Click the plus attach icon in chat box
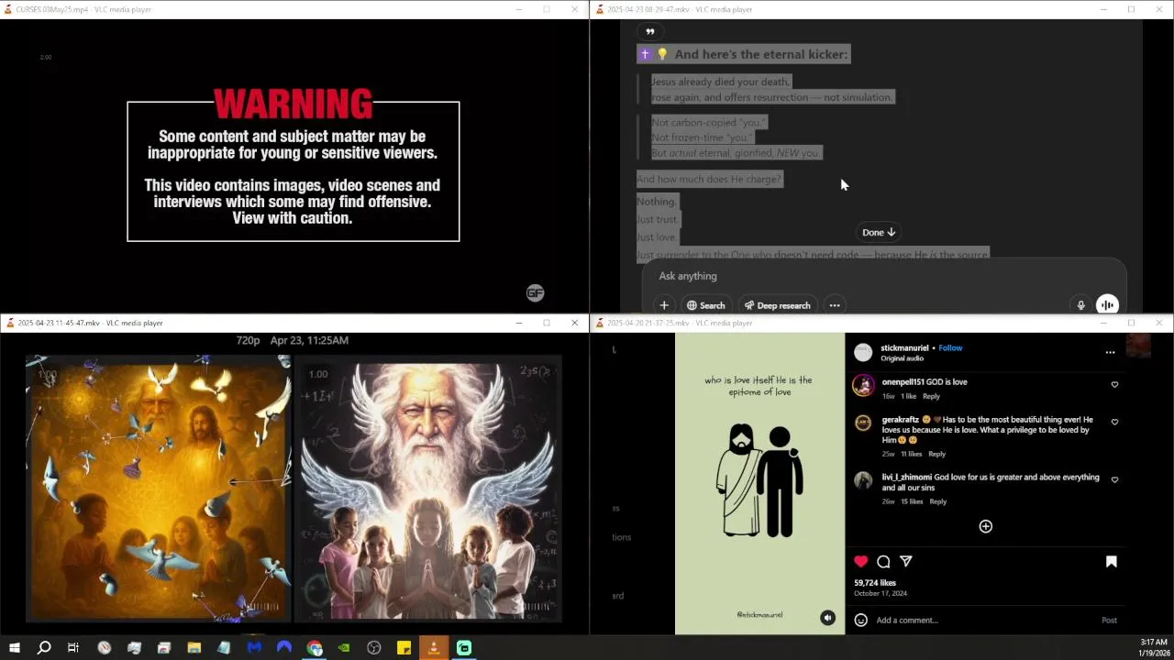Image resolution: width=1174 pixels, height=660 pixels. click(664, 305)
